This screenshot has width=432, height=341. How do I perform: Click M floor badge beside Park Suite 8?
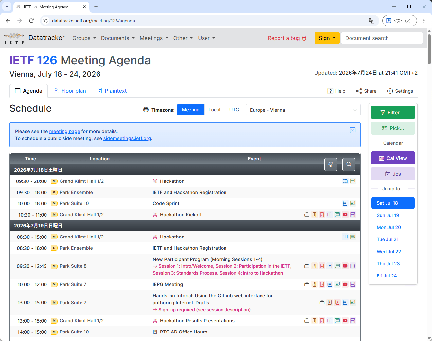[x=54, y=266]
